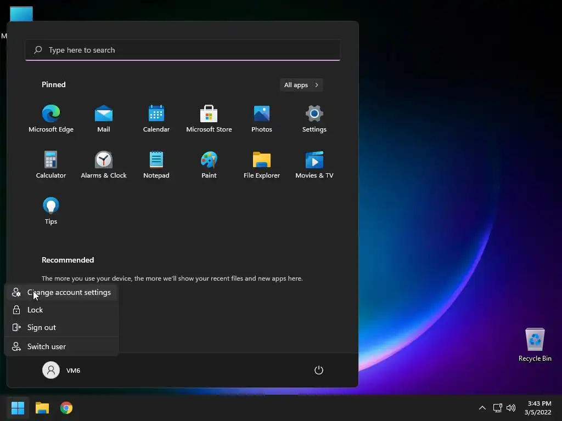The height and width of the screenshot is (421, 562).
Task: Click the VM6 user avatar
Action: point(51,370)
